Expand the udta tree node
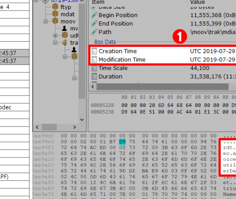The height and width of the screenshot is (199, 236). pyautogui.click(x=55, y=36)
